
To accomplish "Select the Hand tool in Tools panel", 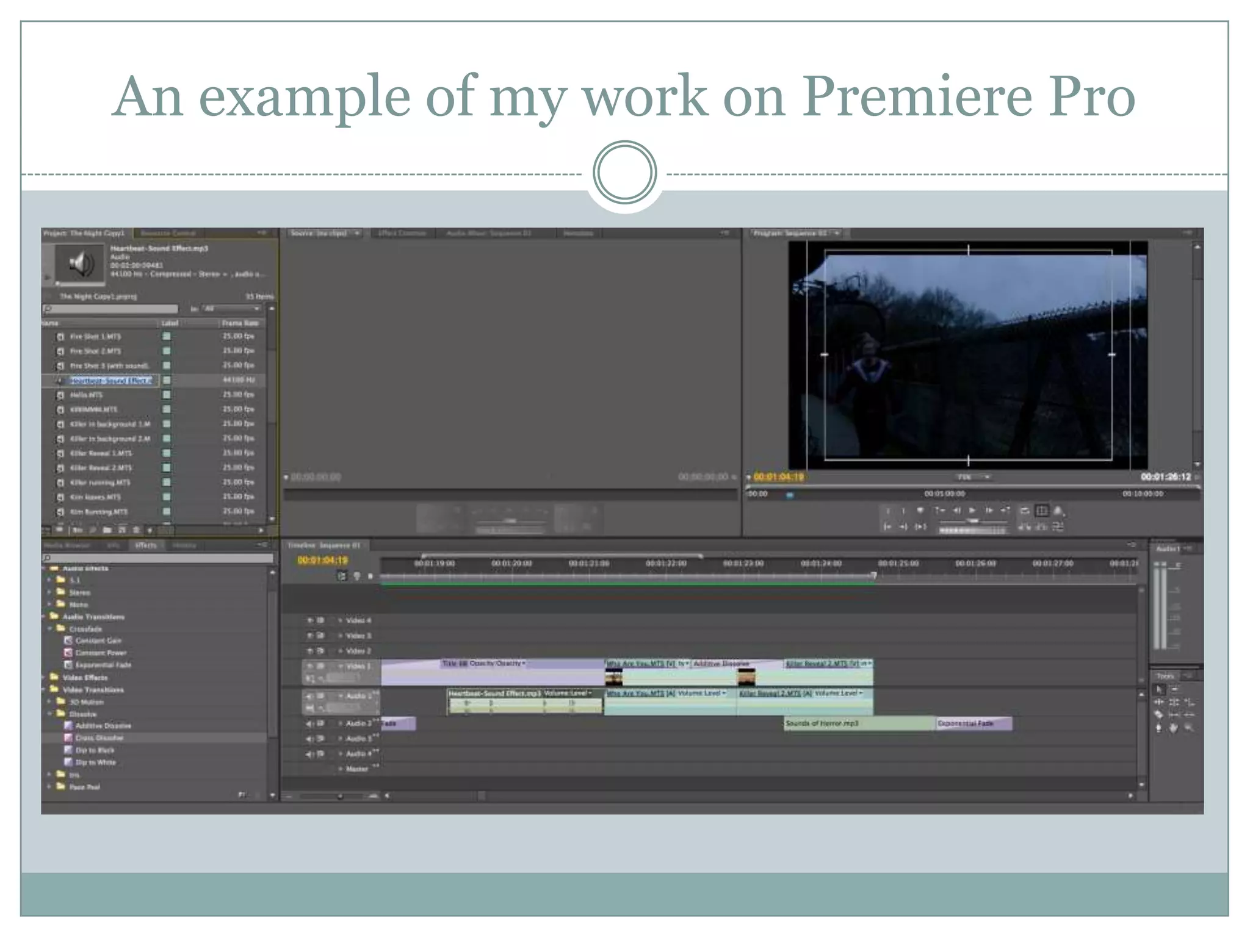I will coord(1173,728).
